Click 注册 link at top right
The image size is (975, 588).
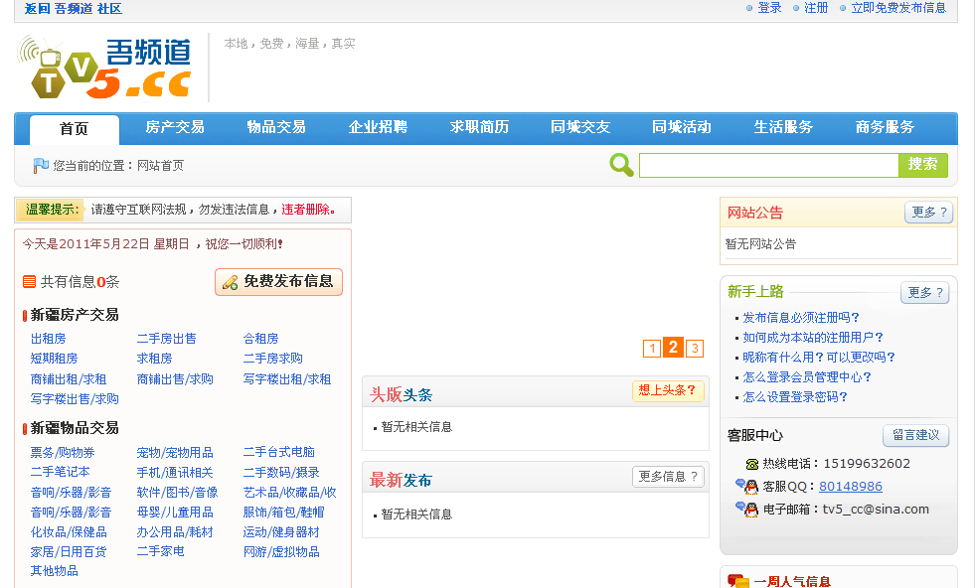pyautogui.click(x=816, y=8)
